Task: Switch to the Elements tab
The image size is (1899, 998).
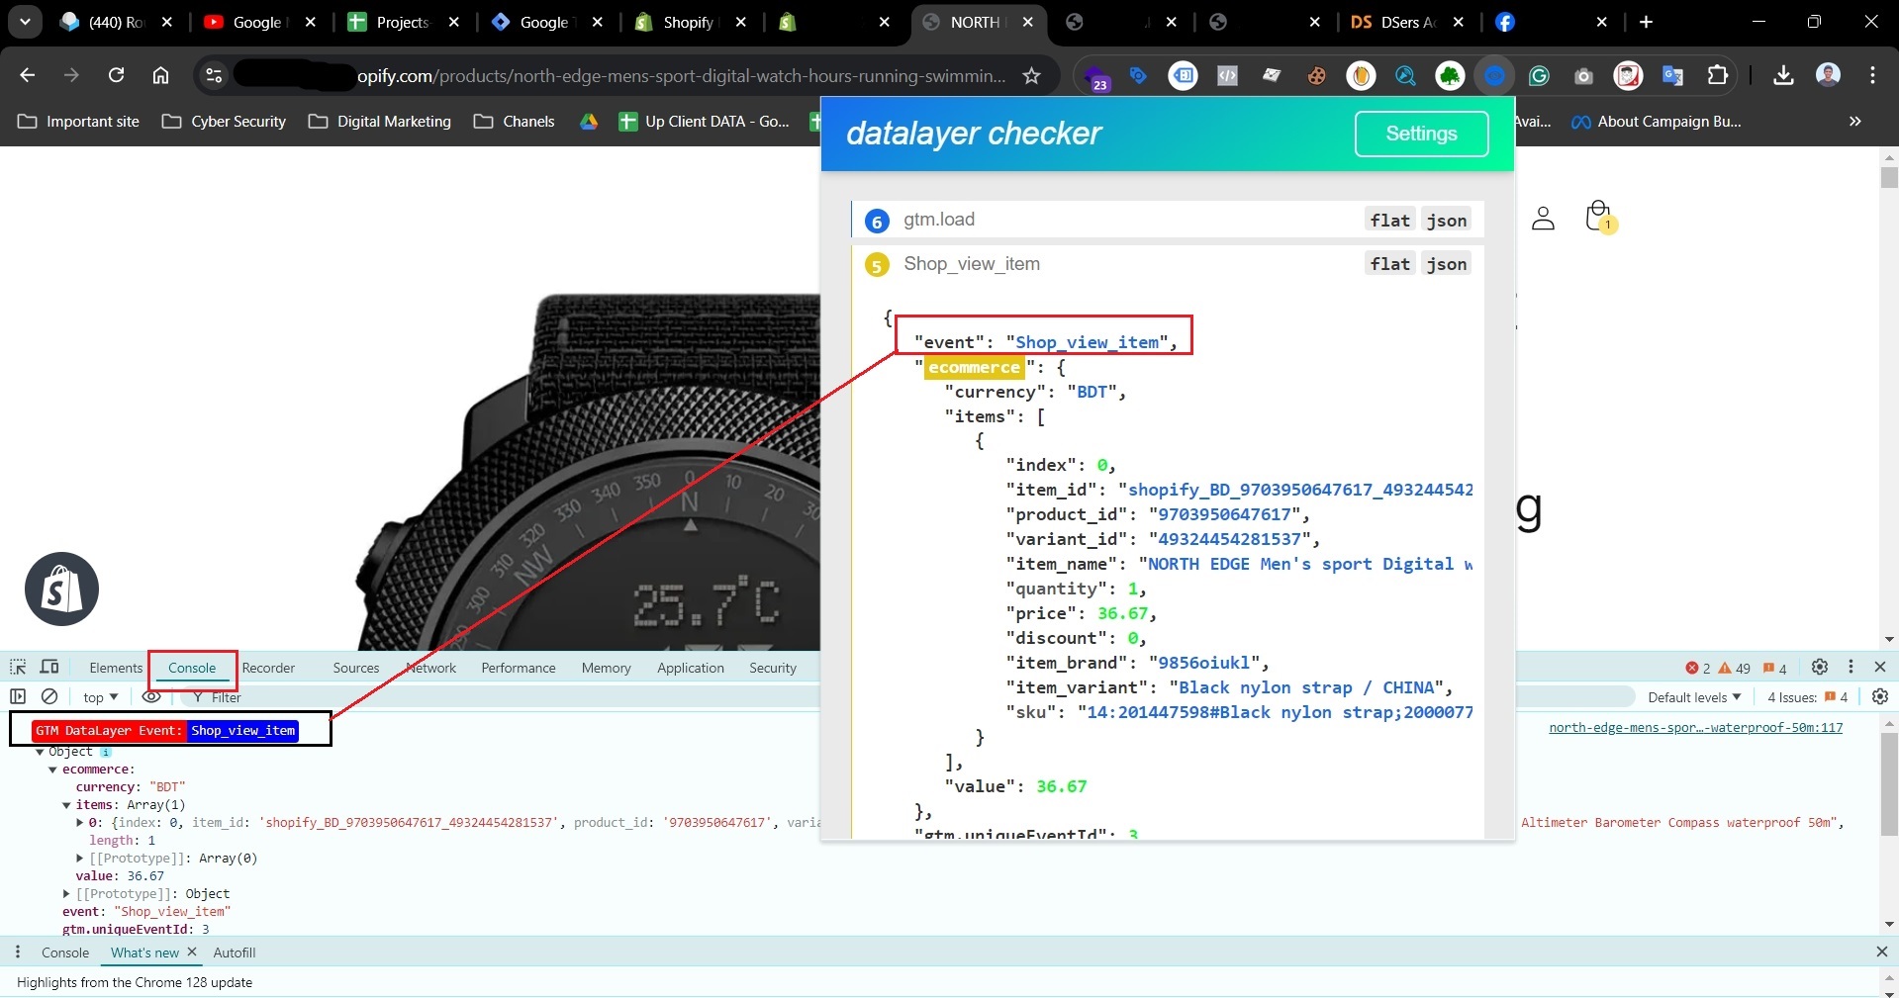Action: tap(116, 668)
